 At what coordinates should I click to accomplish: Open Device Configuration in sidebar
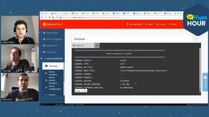click(x=53, y=87)
